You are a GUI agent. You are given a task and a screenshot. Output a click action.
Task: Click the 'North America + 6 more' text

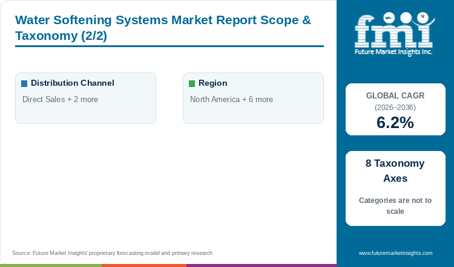coord(231,100)
